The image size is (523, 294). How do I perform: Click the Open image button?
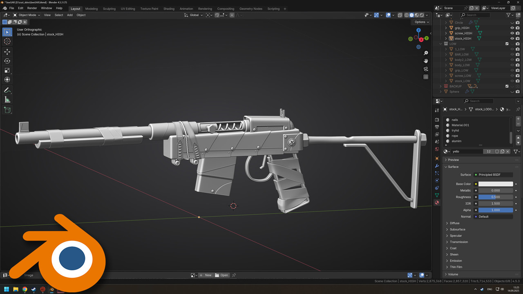pos(222,275)
